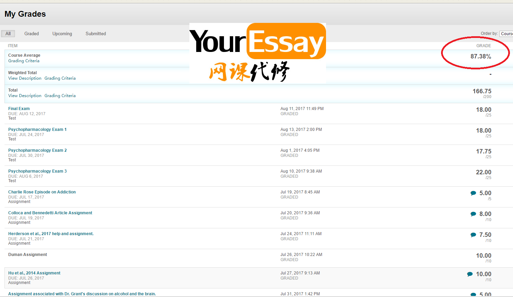
Task: Open Psychopharmacology Exam 3
Action: [x=37, y=171]
